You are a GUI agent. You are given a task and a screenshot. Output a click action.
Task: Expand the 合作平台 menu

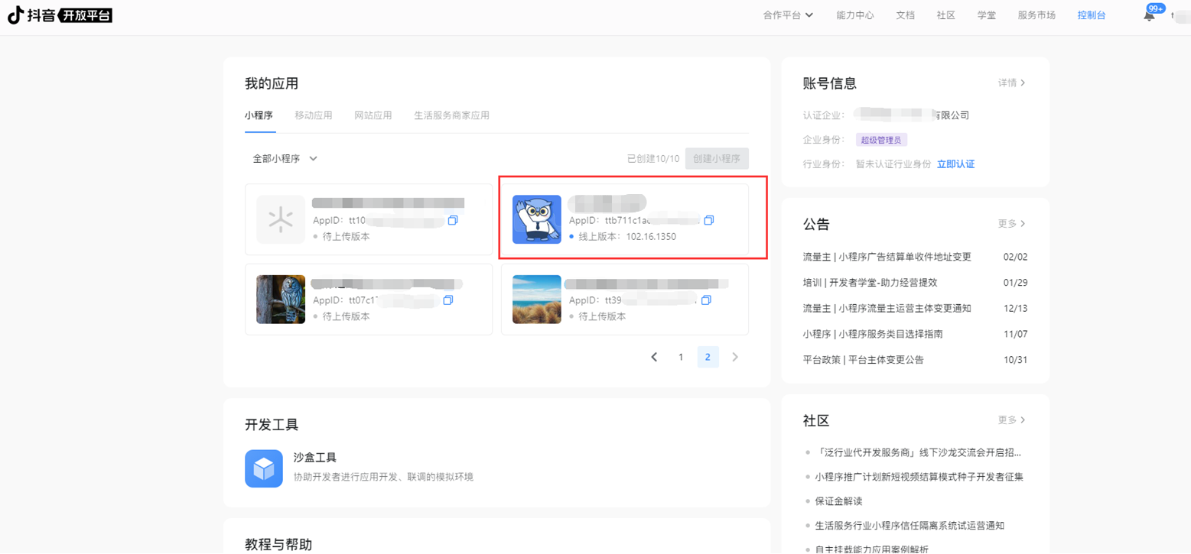click(x=788, y=15)
